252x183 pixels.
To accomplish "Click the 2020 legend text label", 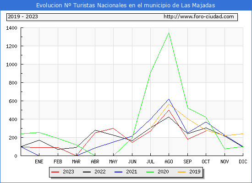I will 163,172.
